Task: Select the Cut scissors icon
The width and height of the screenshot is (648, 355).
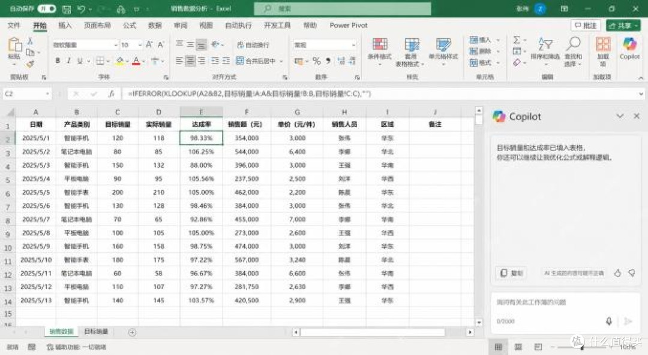Action: tap(30, 41)
